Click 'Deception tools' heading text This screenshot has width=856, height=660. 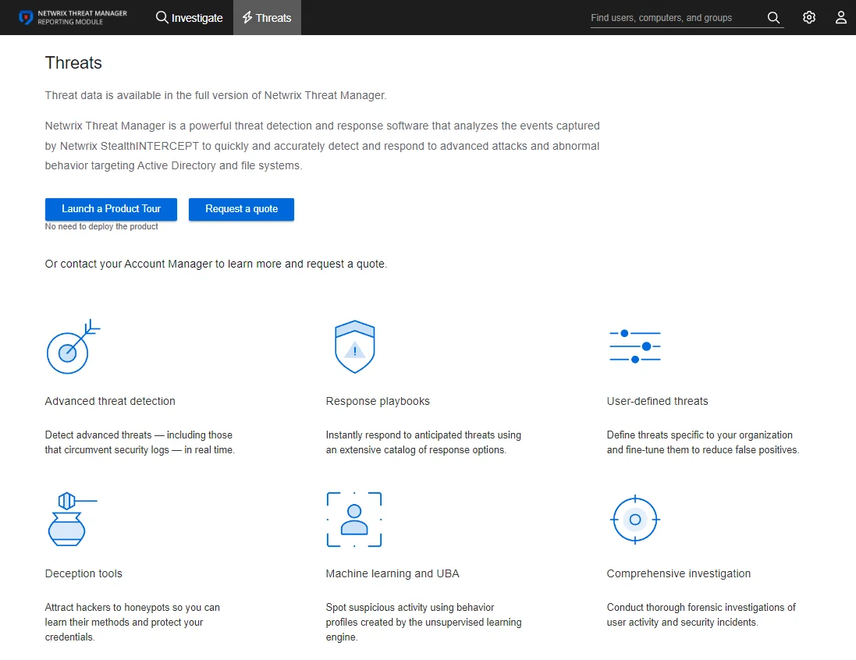(x=83, y=573)
